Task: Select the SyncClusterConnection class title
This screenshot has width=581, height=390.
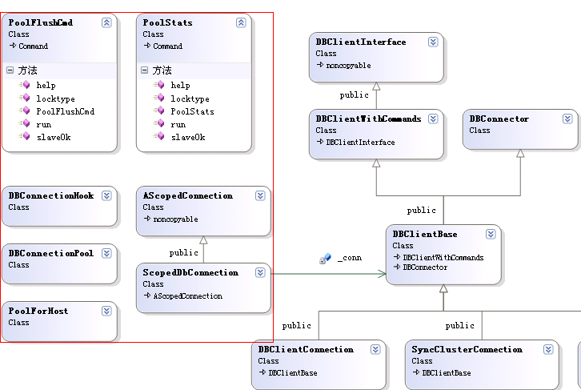Action: coord(467,350)
